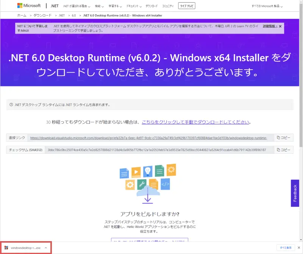Expand the 機能 dropdown menu
This screenshot has height=254, width=303.
(99, 6)
